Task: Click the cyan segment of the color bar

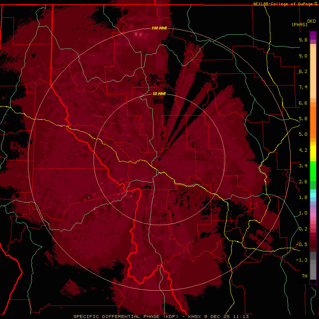Action: tap(313, 195)
